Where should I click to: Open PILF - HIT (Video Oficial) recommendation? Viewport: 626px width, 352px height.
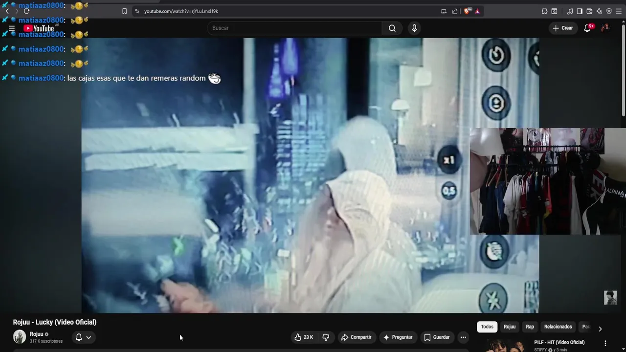pos(559,343)
